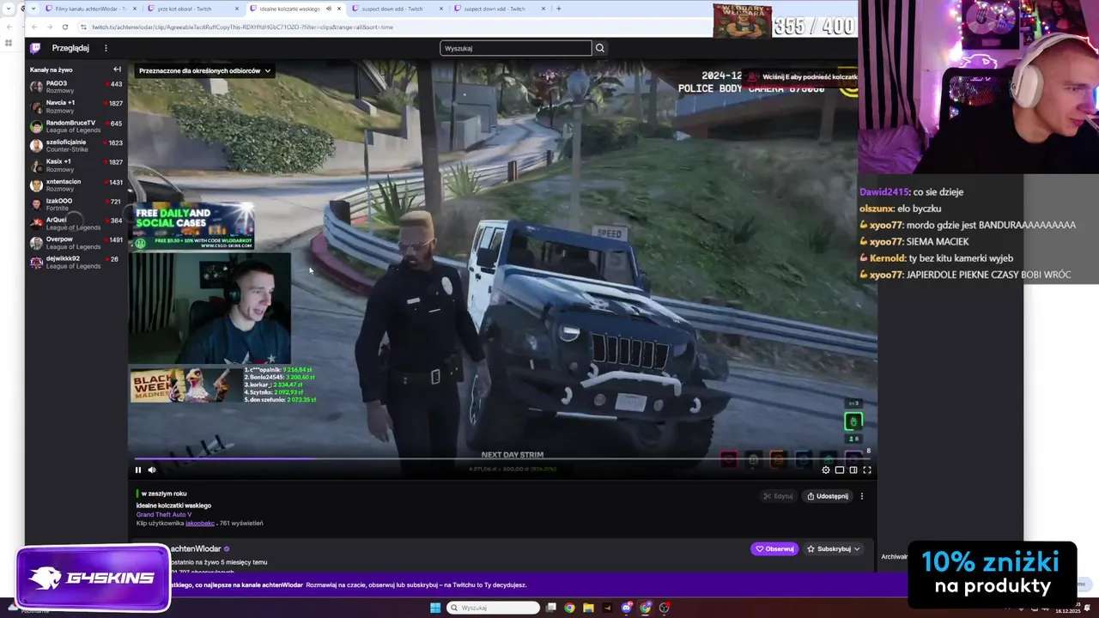The height and width of the screenshot is (618, 1099).
Task: Open the ArQuel live channel
Action: click(76, 223)
